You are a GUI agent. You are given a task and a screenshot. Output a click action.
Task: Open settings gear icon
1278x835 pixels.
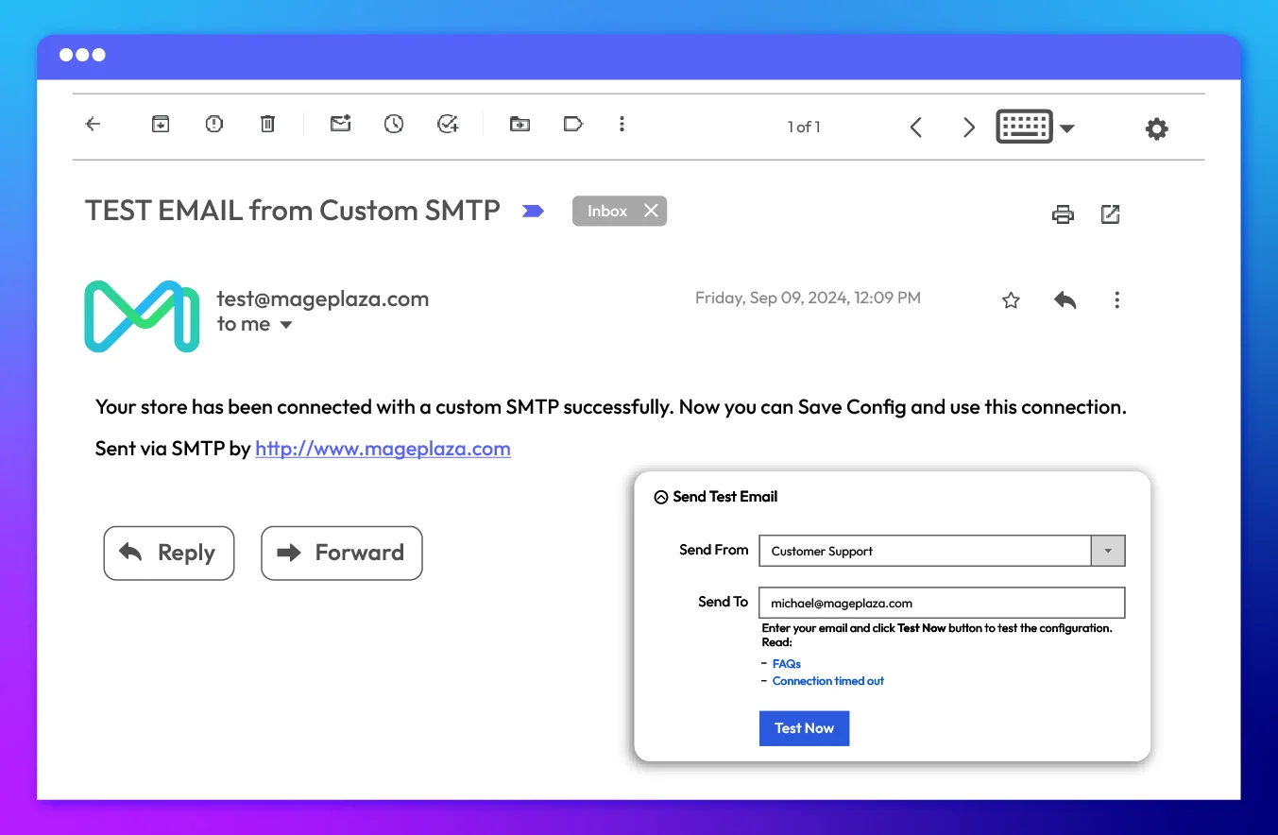coord(1157,129)
